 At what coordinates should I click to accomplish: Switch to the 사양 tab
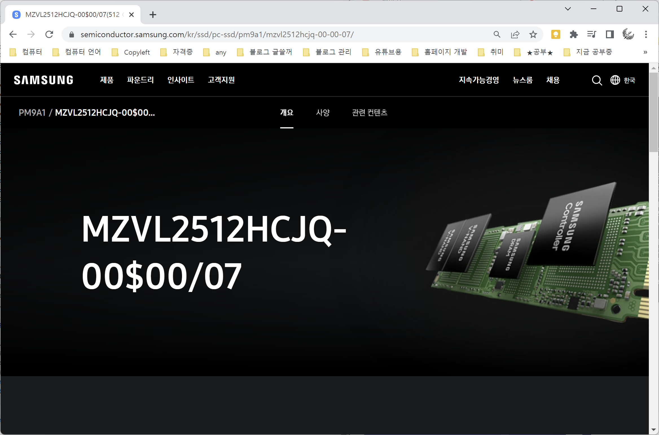323,113
